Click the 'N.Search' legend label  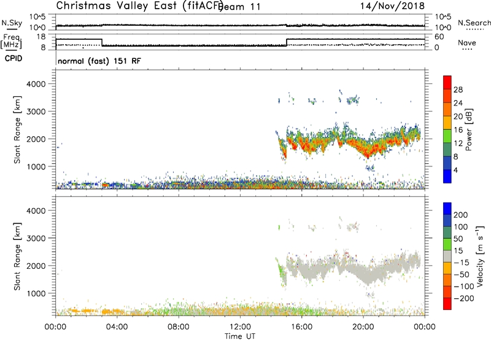pos(474,23)
